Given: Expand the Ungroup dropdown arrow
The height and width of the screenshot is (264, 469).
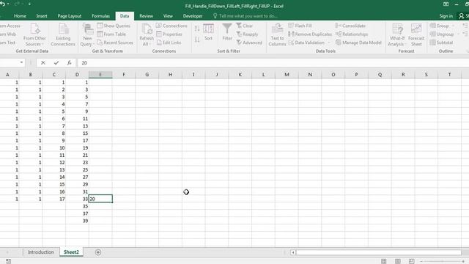Looking at the screenshot, I should [x=458, y=34].
